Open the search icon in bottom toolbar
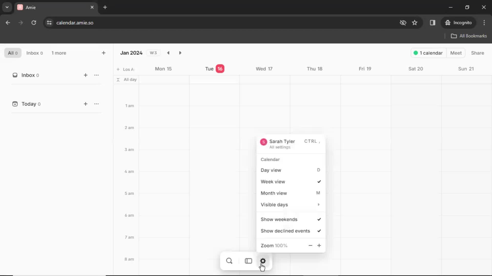492x276 pixels. coord(229,260)
